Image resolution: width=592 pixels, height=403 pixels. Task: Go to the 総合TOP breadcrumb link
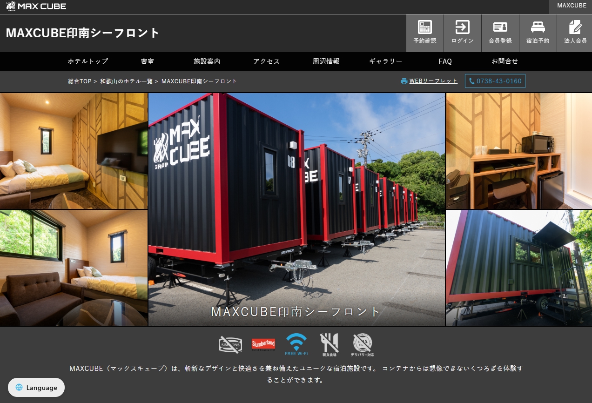pos(80,81)
